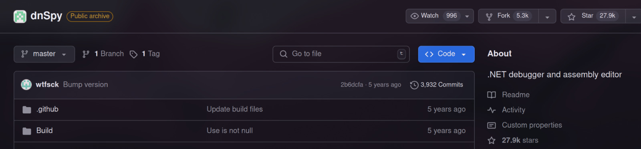Open commit history via the clock icon
This screenshot has height=149, width=641.
(x=414, y=85)
